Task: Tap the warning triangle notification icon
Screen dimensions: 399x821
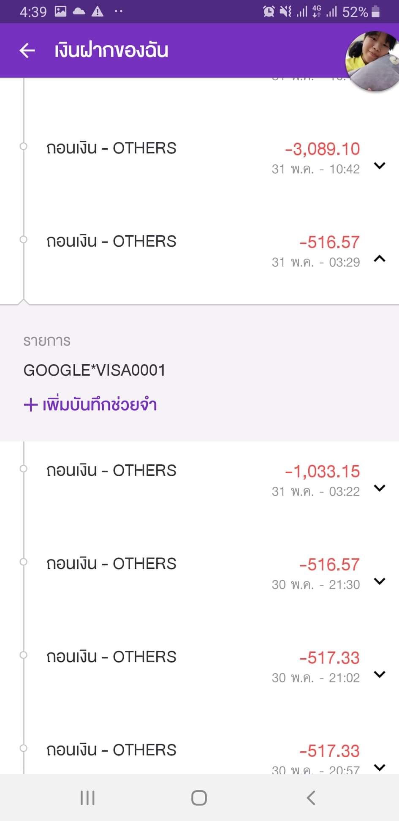Action: (x=98, y=12)
